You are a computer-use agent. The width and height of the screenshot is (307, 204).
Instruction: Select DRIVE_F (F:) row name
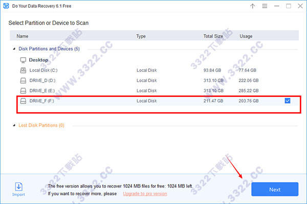42,101
